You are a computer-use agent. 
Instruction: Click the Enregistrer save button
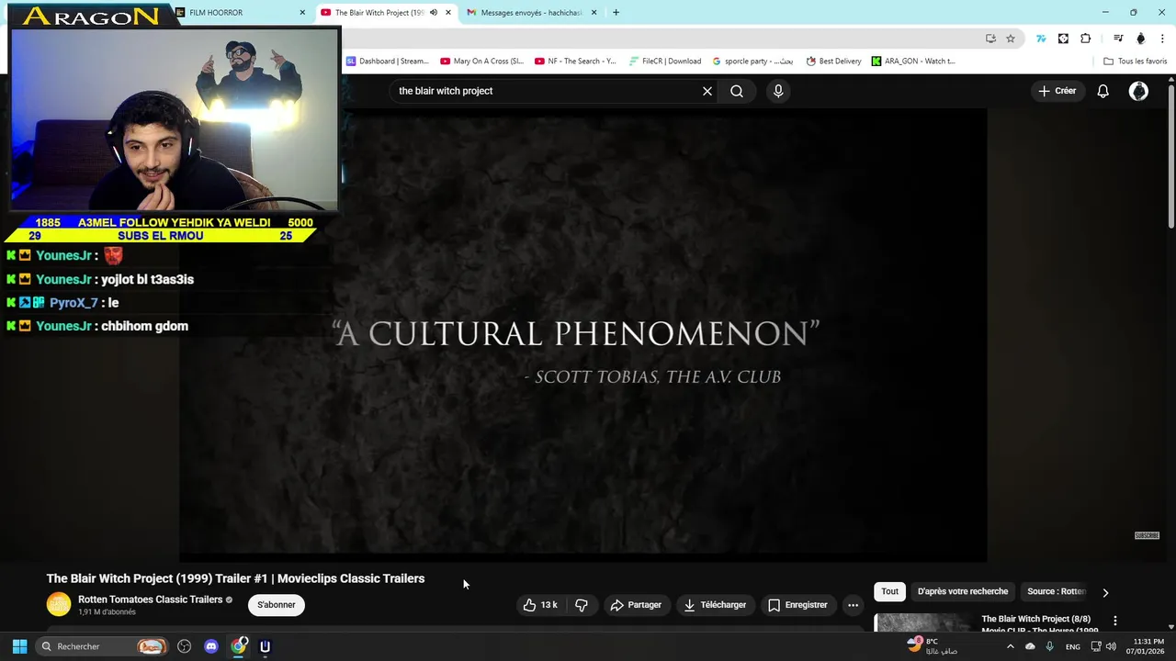pyautogui.click(x=797, y=605)
